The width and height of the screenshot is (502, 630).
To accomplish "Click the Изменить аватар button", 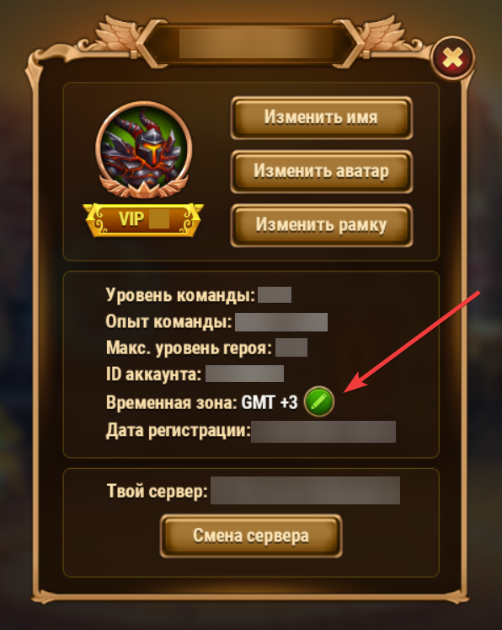I will [x=322, y=171].
